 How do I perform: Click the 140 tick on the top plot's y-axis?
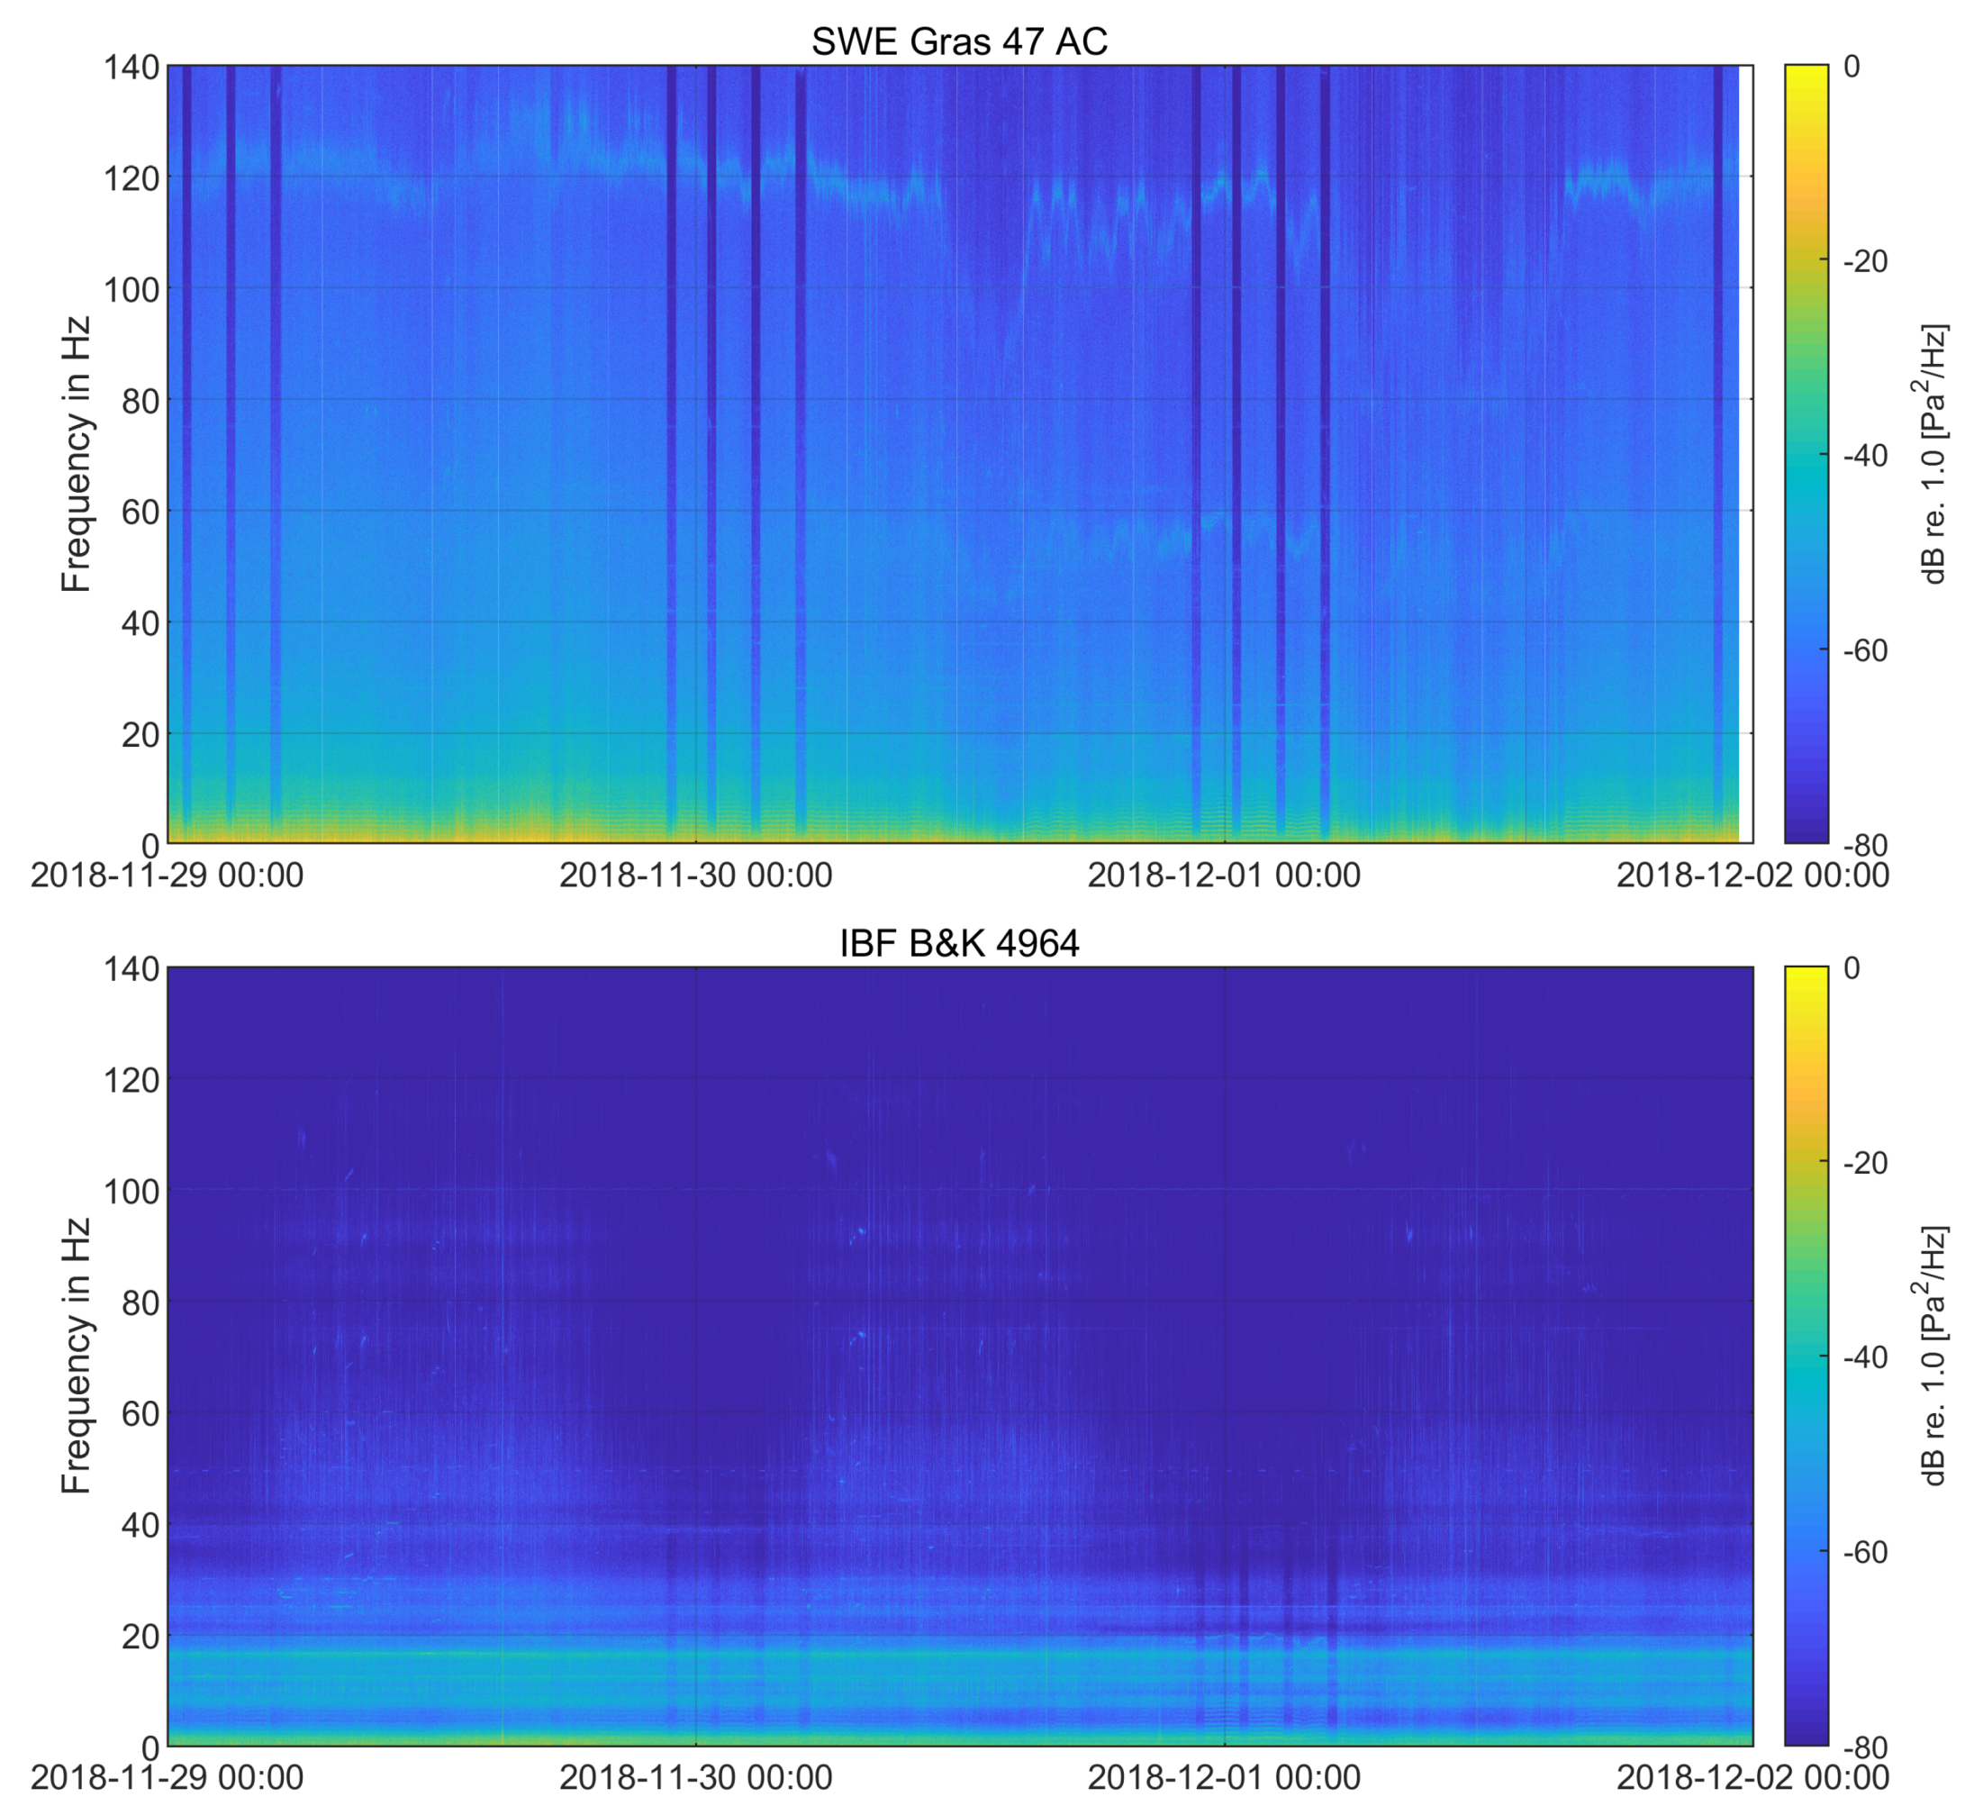[x=131, y=67]
